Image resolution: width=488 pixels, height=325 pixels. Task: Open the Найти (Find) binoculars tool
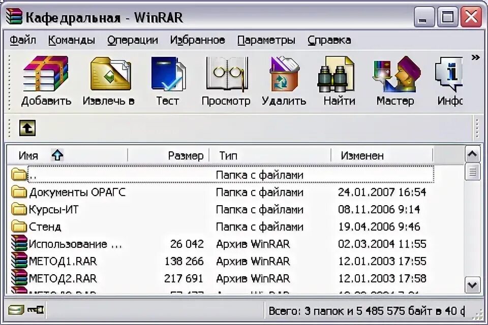[337, 74]
